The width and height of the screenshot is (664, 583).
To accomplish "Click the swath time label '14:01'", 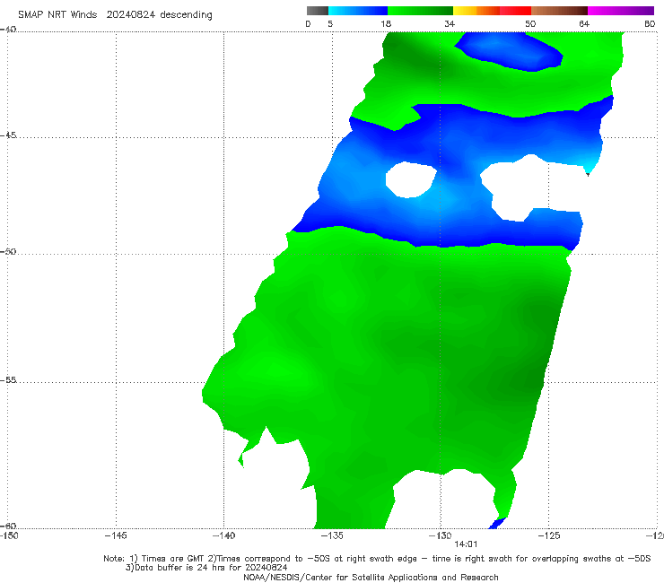I will pos(466,544).
